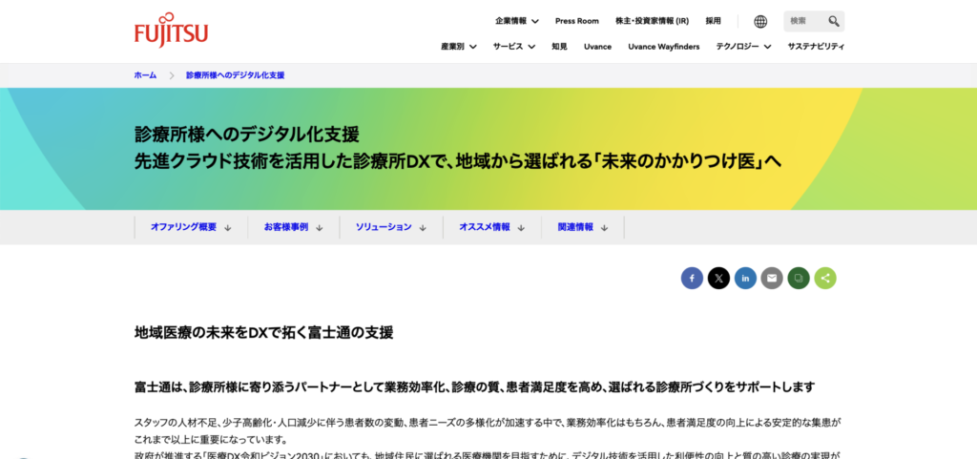
Task: Jump to ソリューション section
Action: (x=391, y=227)
